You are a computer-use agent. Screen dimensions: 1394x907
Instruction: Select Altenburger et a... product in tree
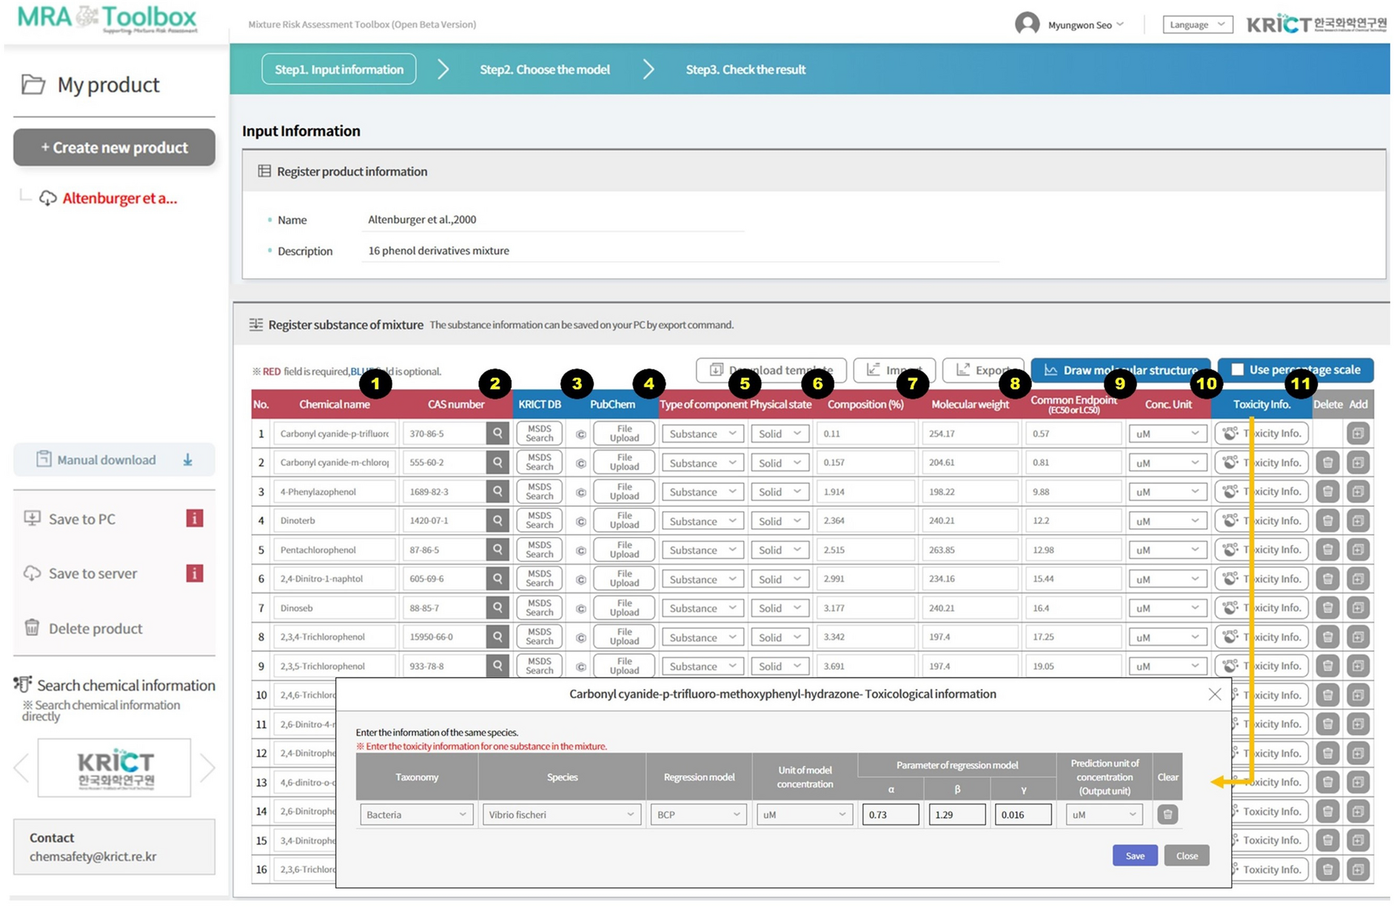[119, 198]
